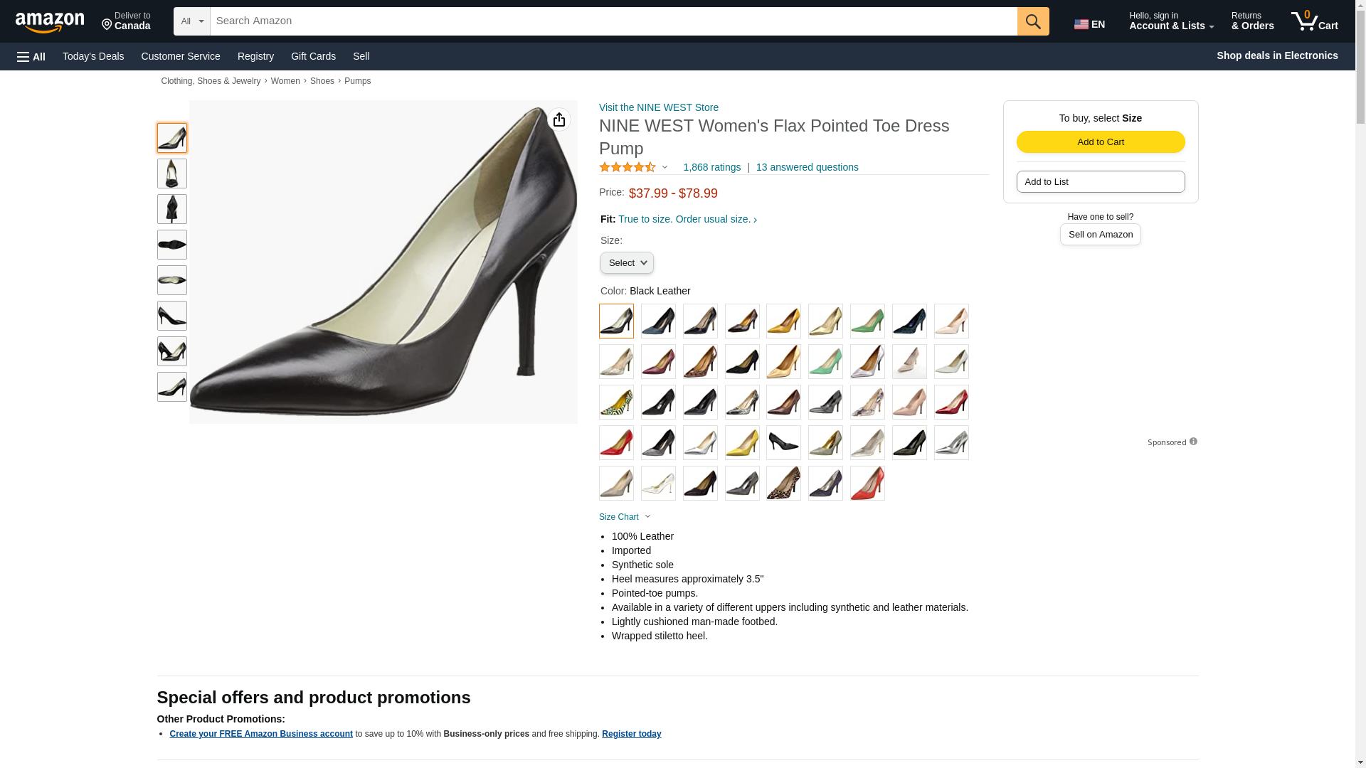Click the search magnifier button
Viewport: 1366px width, 768px height.
point(1033,21)
